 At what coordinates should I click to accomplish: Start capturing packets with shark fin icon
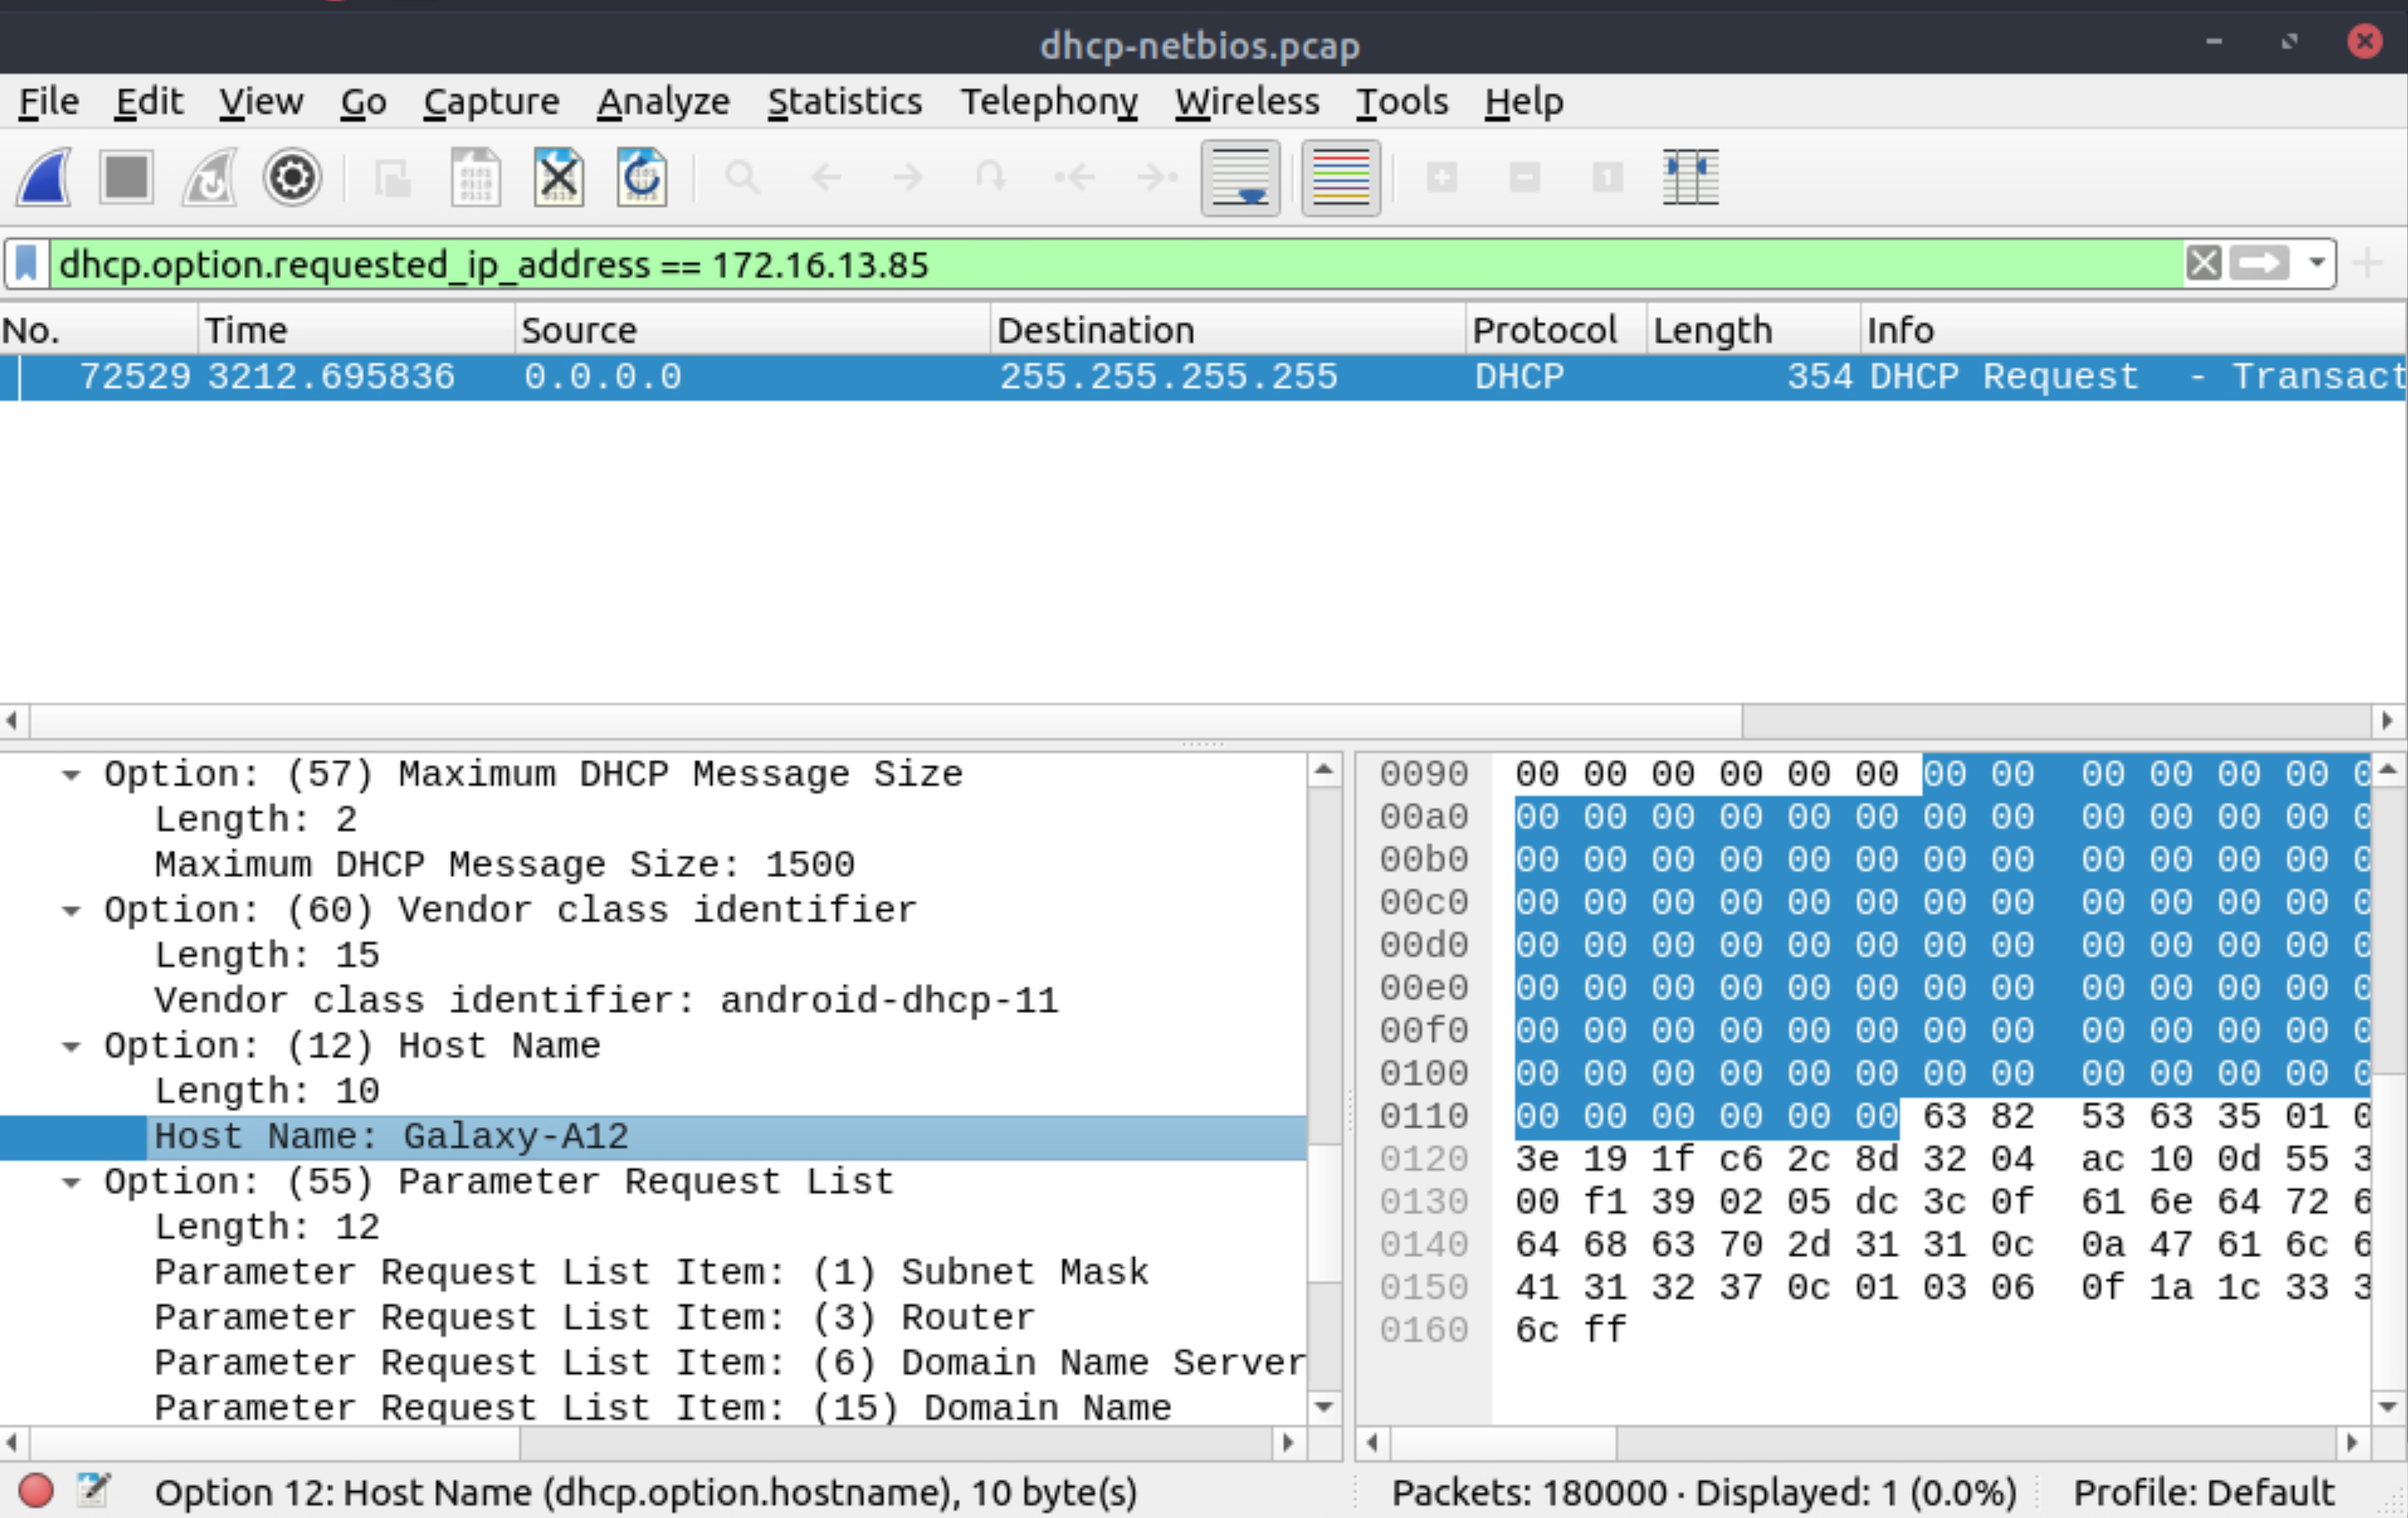click(x=44, y=178)
